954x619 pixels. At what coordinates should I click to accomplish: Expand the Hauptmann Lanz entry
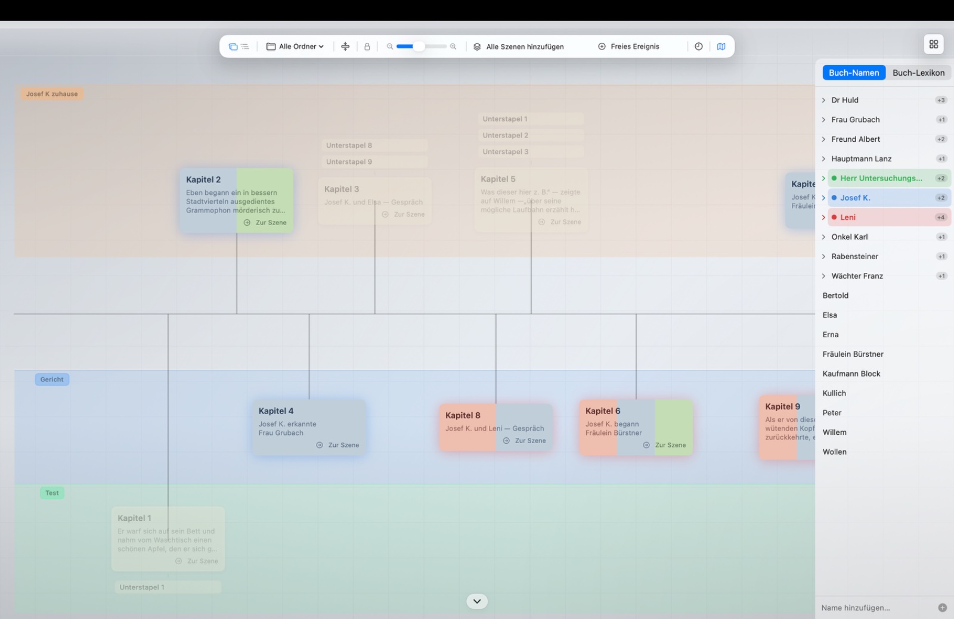point(824,159)
